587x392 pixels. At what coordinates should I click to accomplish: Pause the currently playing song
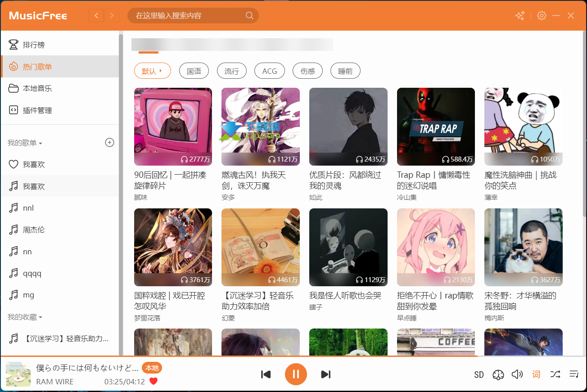click(296, 374)
